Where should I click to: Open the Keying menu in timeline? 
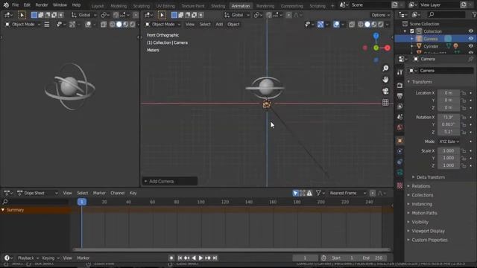(50, 258)
